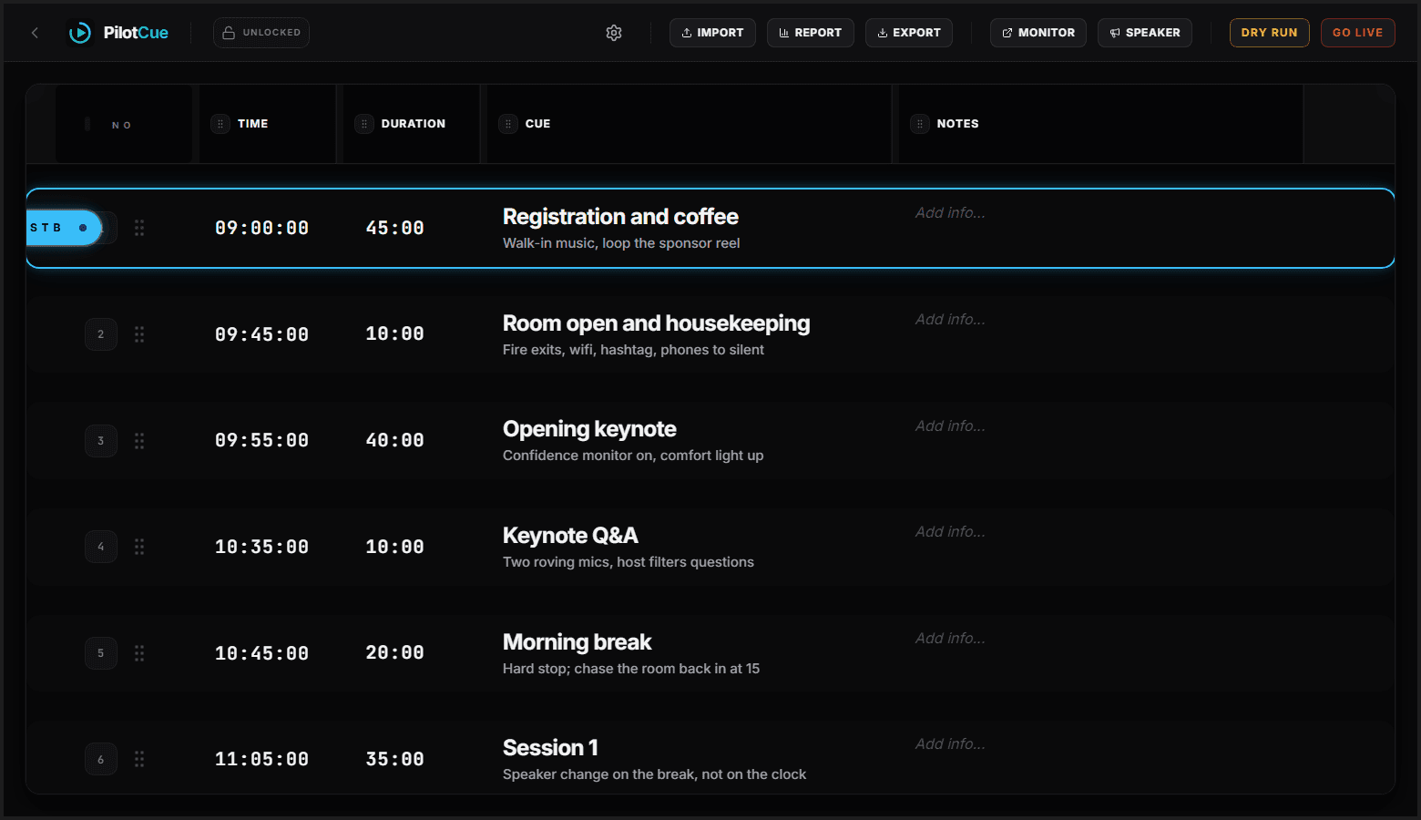Start a DRY RUN
The height and width of the screenshot is (820, 1421).
point(1269,33)
